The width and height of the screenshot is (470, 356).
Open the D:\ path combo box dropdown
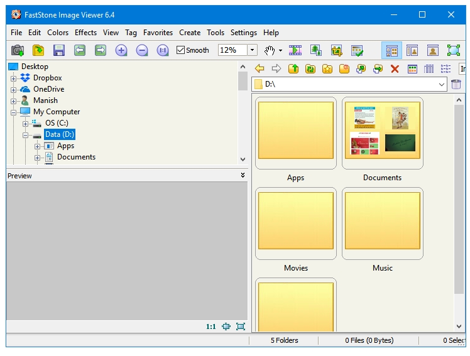[x=441, y=84]
